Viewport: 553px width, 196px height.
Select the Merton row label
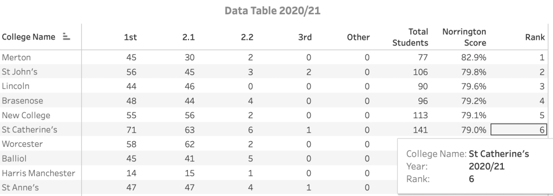pos(16,57)
